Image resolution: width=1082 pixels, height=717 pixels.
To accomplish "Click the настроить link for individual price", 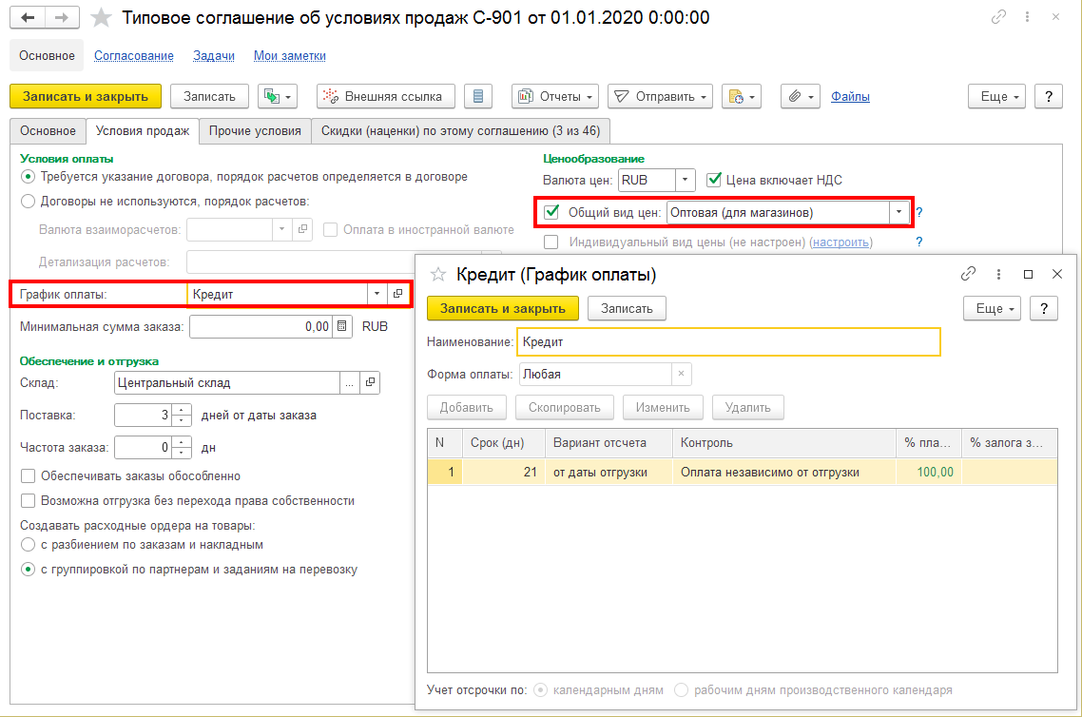I will click(x=839, y=242).
